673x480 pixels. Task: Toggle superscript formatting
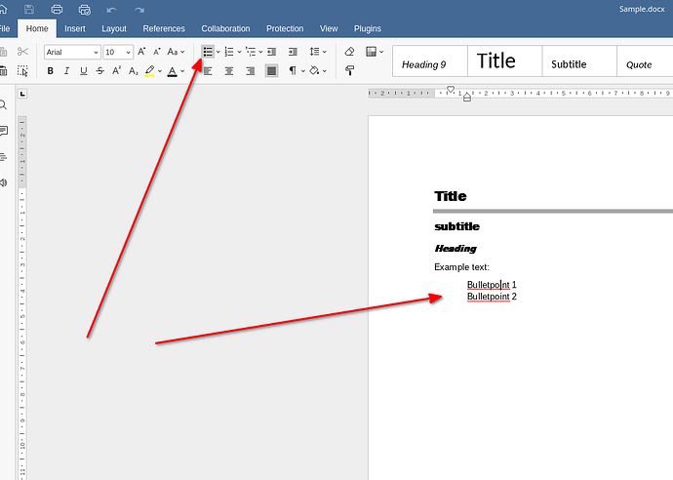[116, 70]
